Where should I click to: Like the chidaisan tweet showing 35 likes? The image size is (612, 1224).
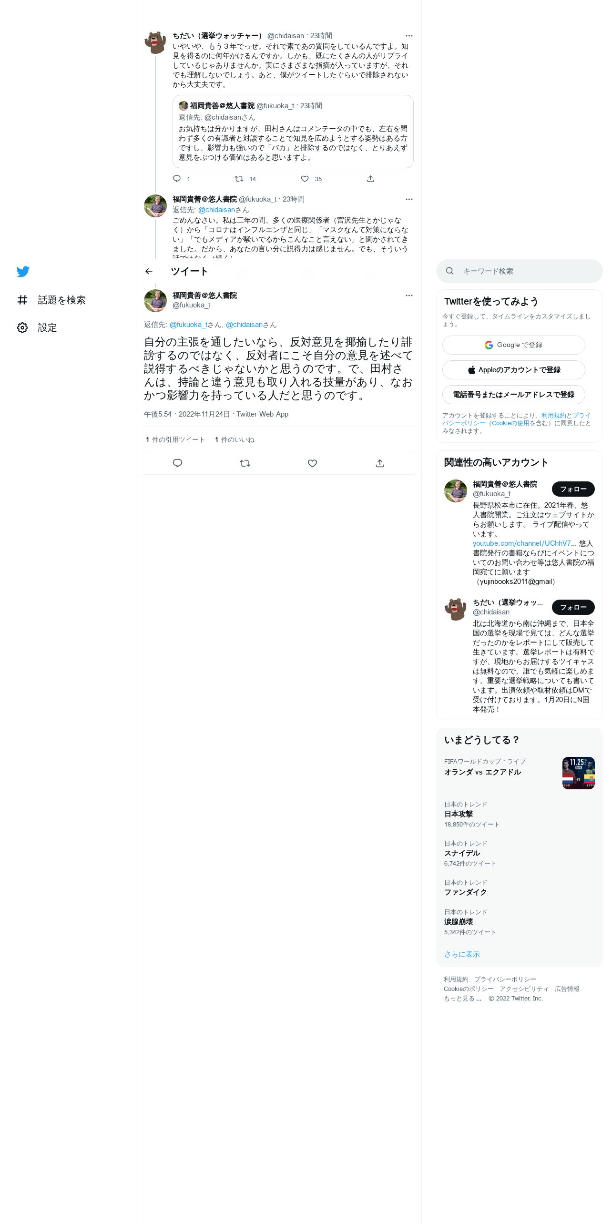pos(305,179)
